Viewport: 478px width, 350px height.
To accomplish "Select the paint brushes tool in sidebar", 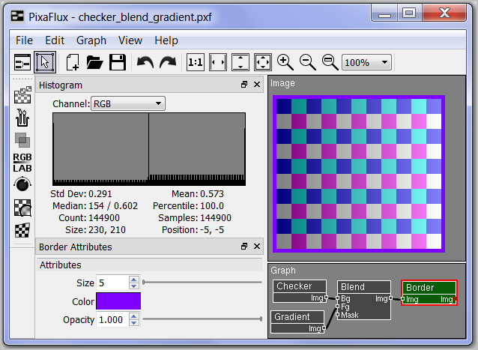I will click(22, 117).
